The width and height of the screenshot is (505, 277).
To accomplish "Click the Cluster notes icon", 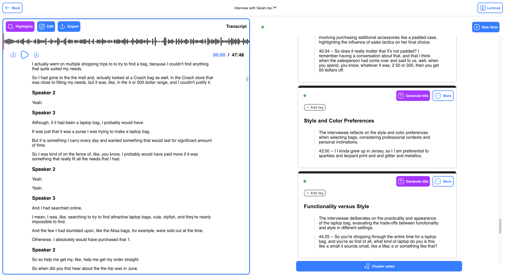I will (367, 266).
